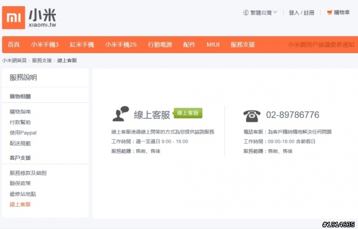
Task: Open the 繁體台灣 region dropdown
Action: tap(263, 12)
